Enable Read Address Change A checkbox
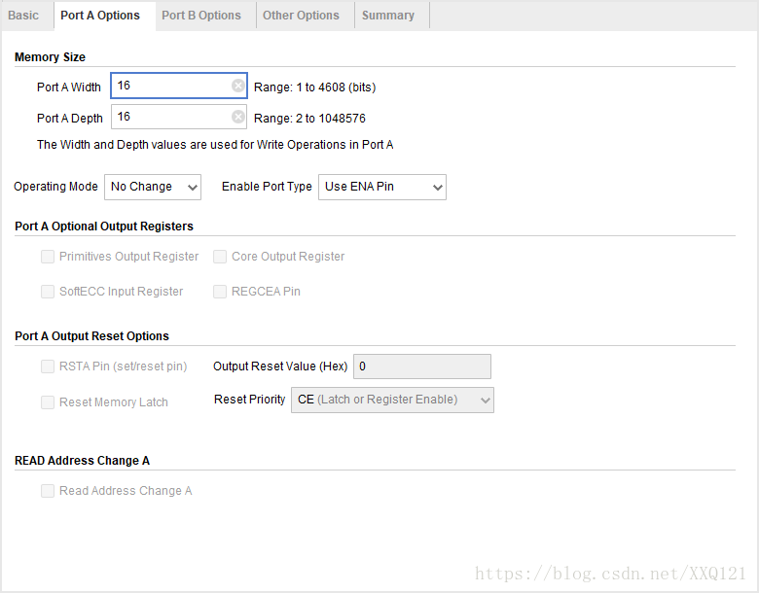 [48, 491]
